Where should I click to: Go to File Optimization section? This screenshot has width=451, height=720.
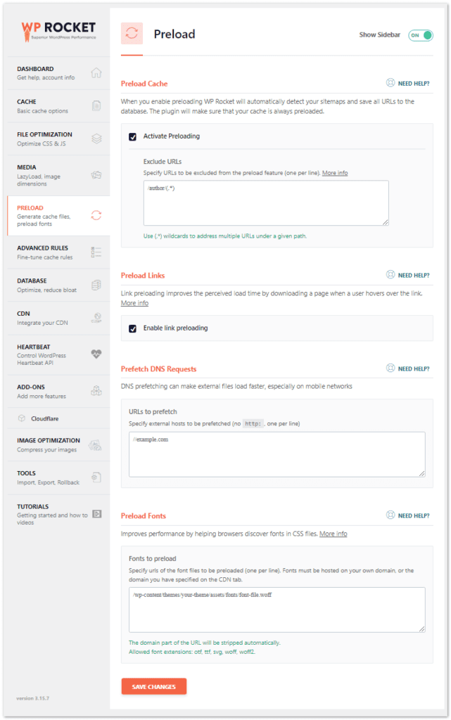(x=59, y=139)
